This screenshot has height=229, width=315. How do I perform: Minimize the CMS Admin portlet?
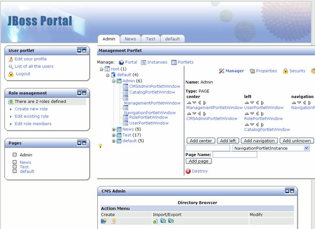click(287, 191)
